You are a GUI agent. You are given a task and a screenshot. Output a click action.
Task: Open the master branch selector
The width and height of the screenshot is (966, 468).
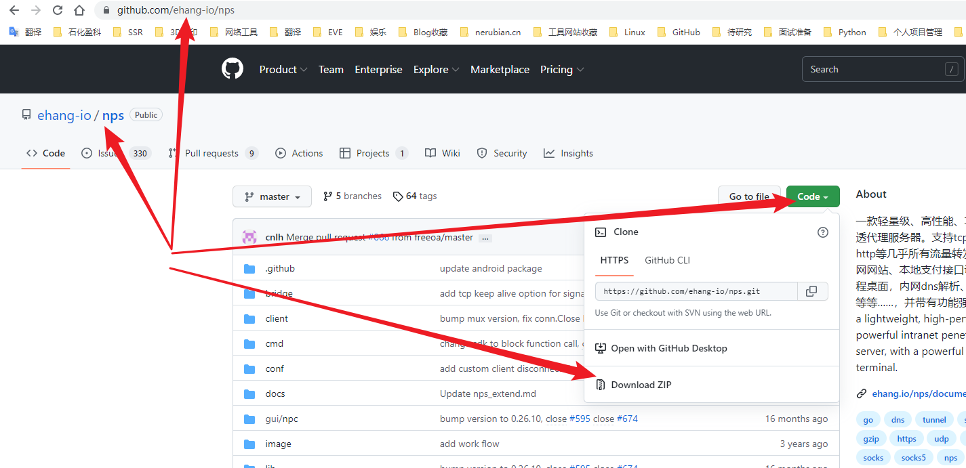coord(272,196)
